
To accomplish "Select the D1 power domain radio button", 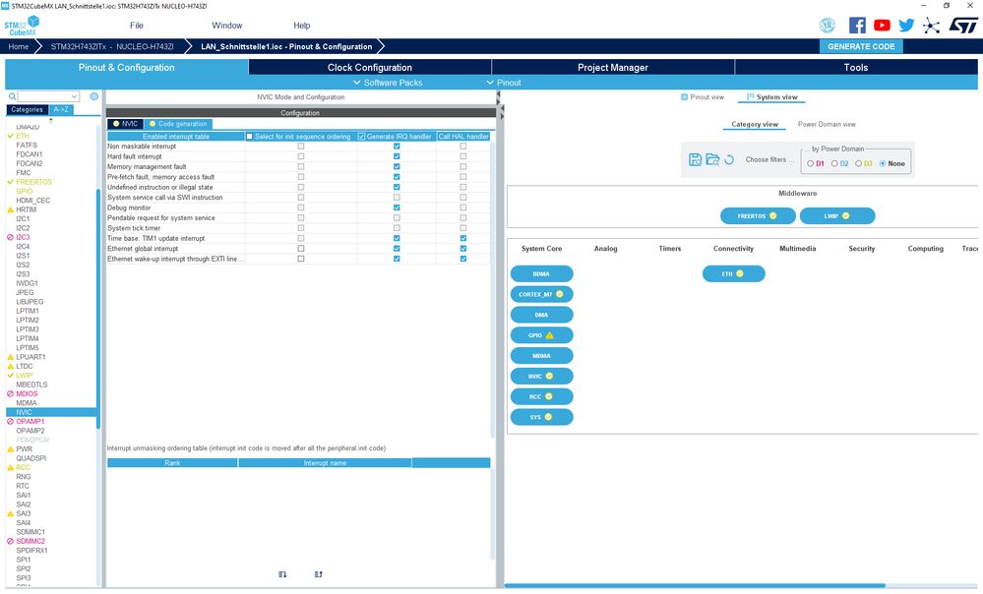I will [811, 163].
